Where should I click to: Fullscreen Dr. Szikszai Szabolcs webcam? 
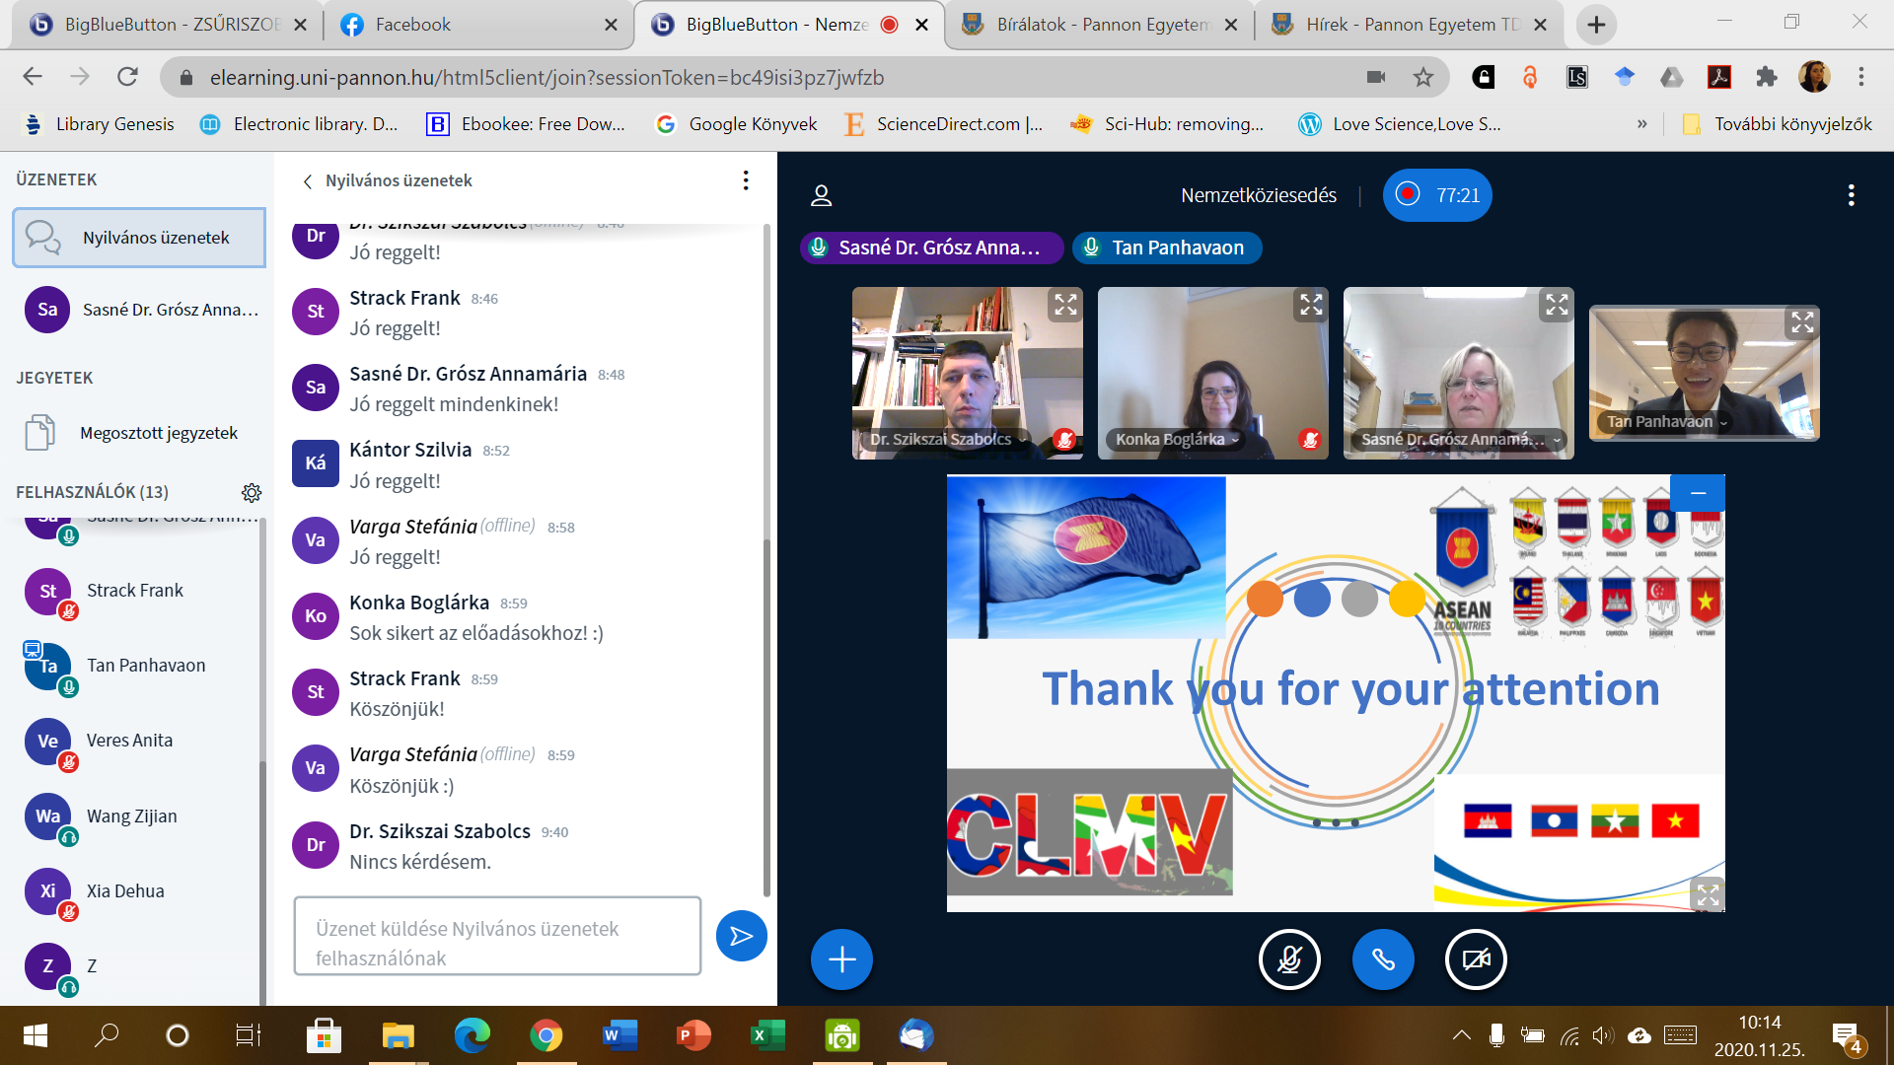point(1065,305)
